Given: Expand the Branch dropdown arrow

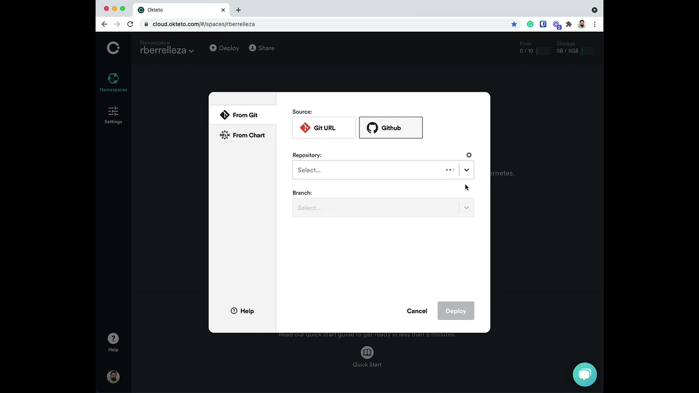Looking at the screenshot, I should pos(466,207).
